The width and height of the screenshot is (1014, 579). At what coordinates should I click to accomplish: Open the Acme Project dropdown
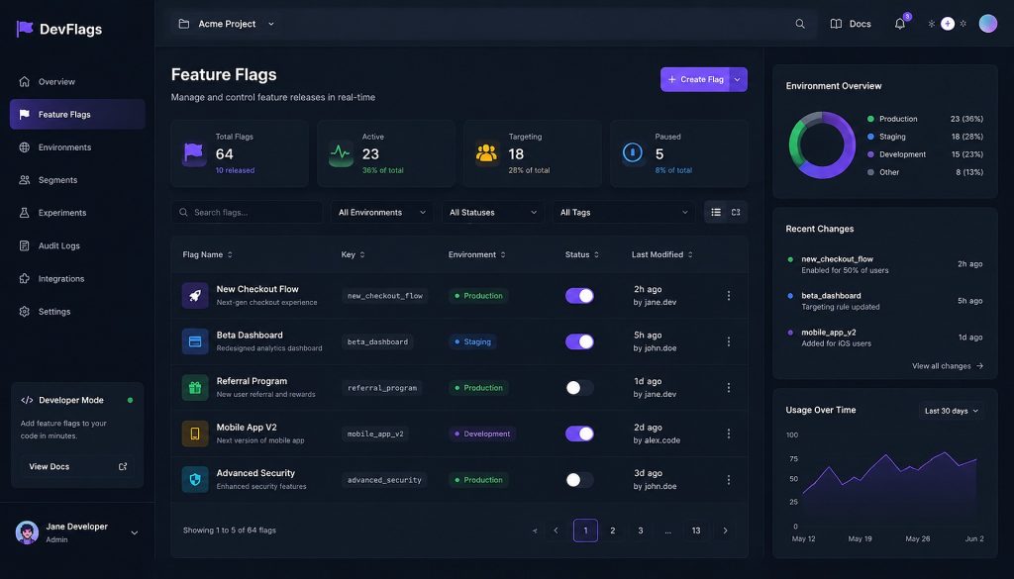point(227,24)
